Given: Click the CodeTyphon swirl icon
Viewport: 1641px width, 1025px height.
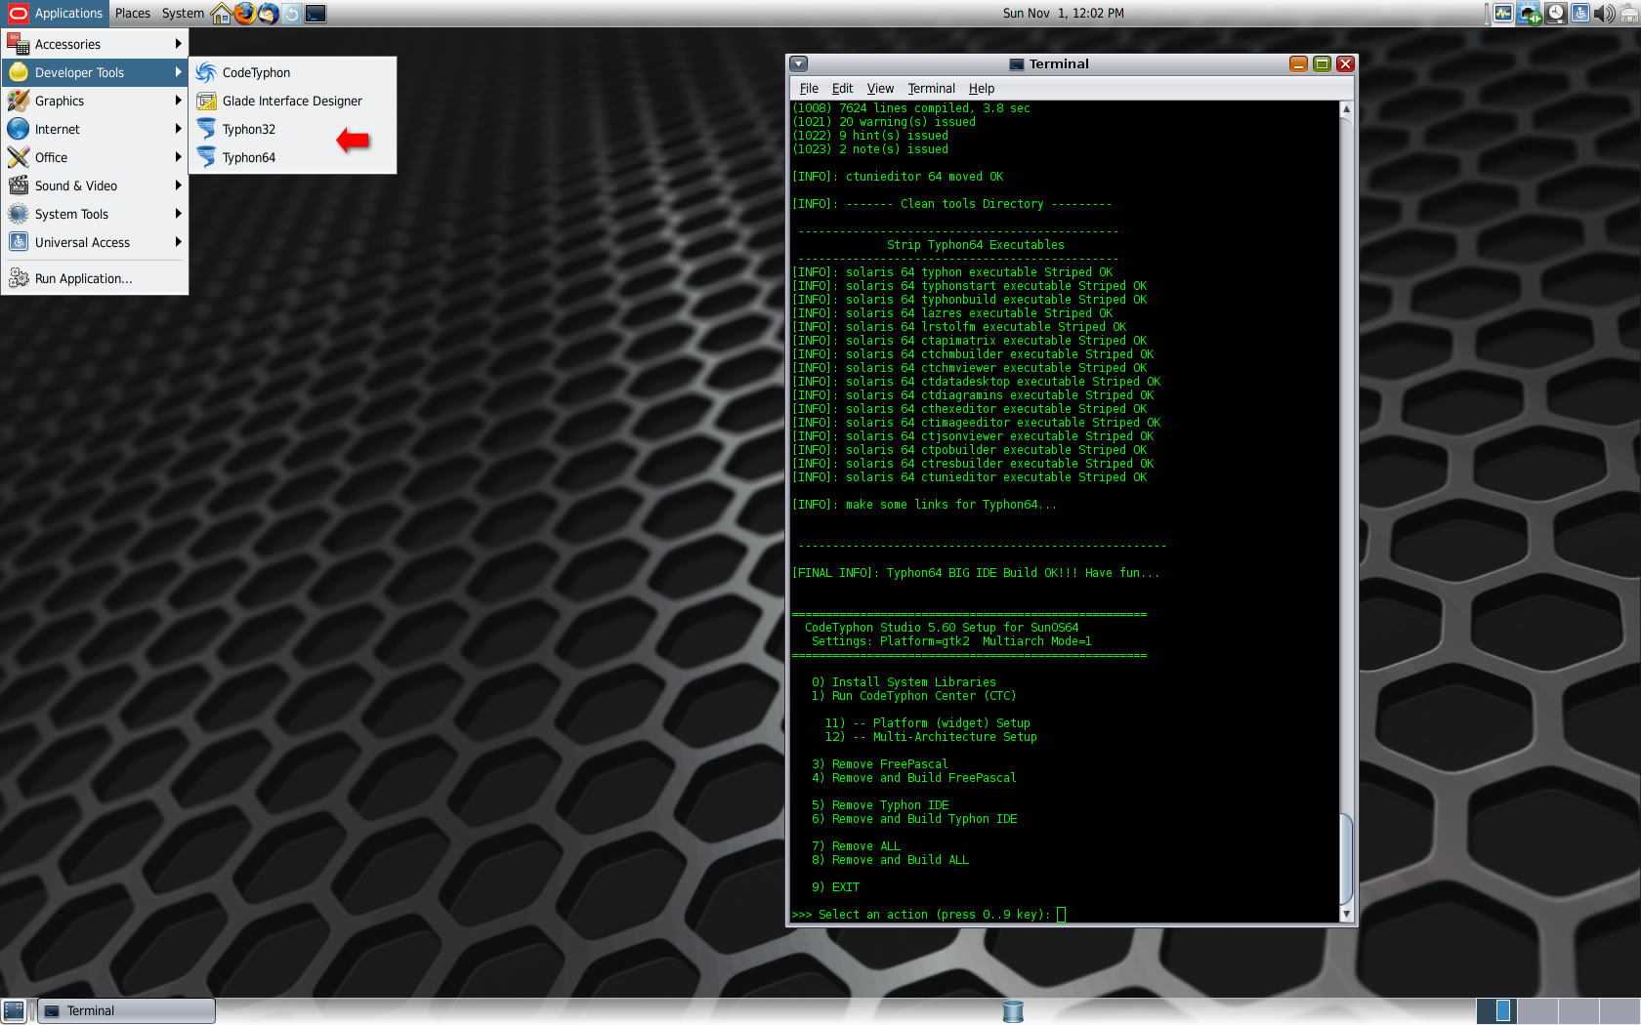Looking at the screenshot, I should (206, 72).
